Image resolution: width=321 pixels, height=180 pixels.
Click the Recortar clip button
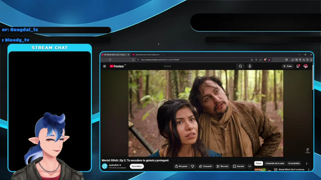(x=222, y=166)
